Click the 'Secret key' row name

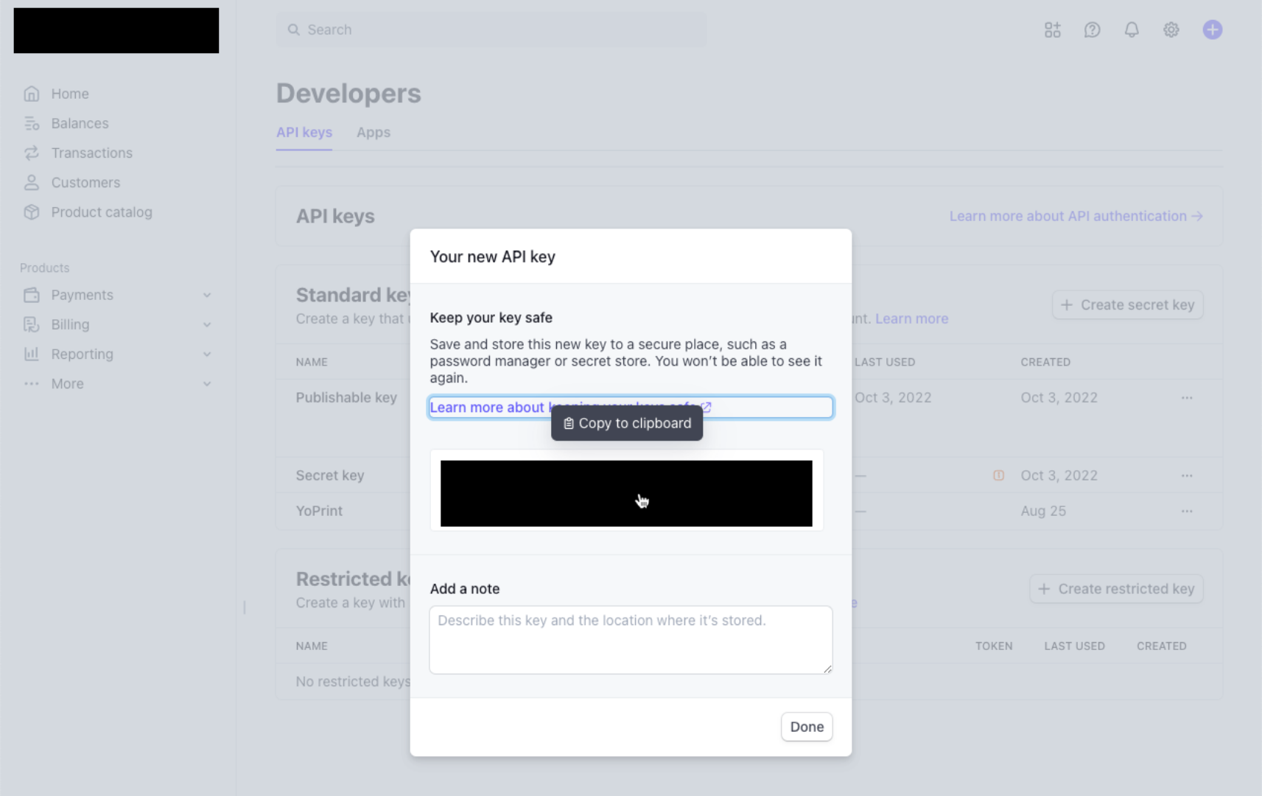[330, 475]
